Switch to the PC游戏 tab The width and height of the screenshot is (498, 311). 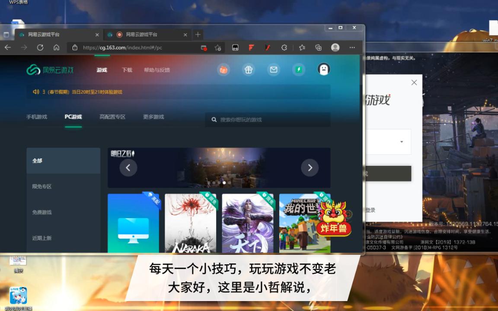pos(73,116)
